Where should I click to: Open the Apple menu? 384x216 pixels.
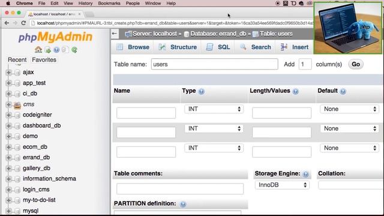point(8,3)
